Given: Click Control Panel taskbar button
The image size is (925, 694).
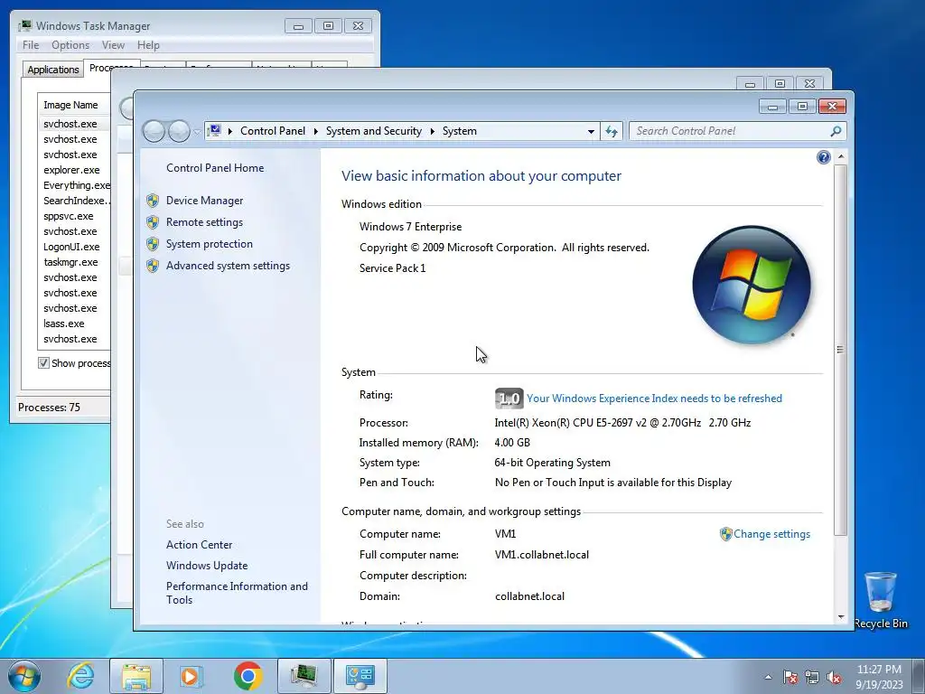Looking at the screenshot, I should coord(360,676).
